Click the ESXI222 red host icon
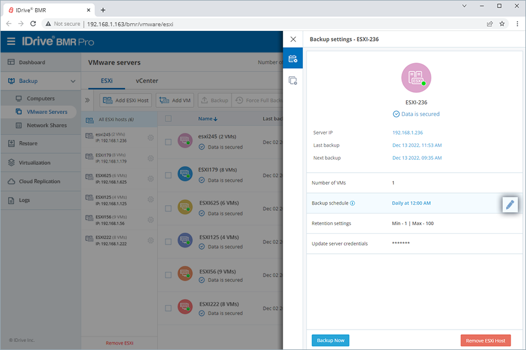The width and height of the screenshot is (526, 350). coord(185,306)
